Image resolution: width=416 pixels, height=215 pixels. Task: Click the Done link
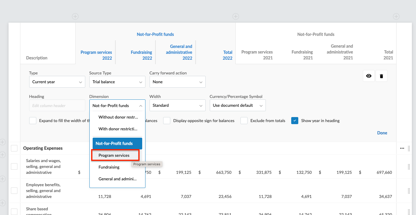click(382, 133)
